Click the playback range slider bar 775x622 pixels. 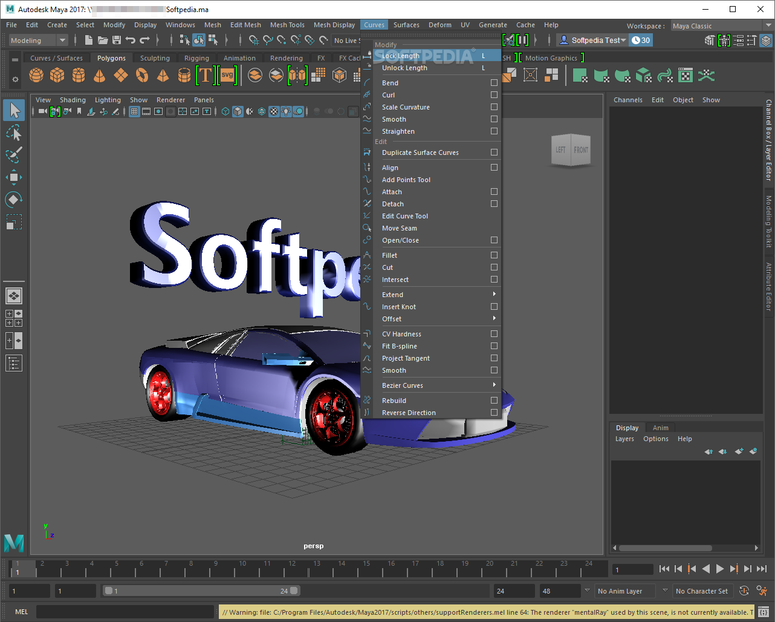point(201,591)
